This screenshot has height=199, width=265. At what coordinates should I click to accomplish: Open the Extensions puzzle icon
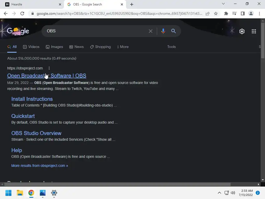point(226,13)
